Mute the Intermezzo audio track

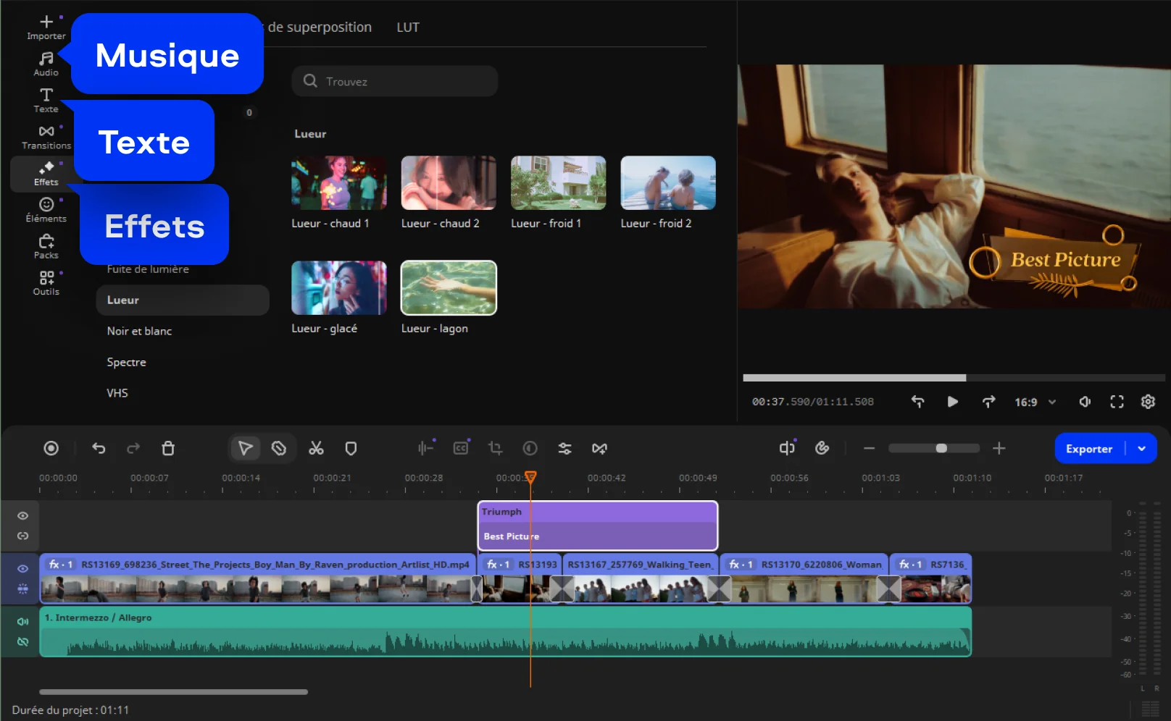23,621
